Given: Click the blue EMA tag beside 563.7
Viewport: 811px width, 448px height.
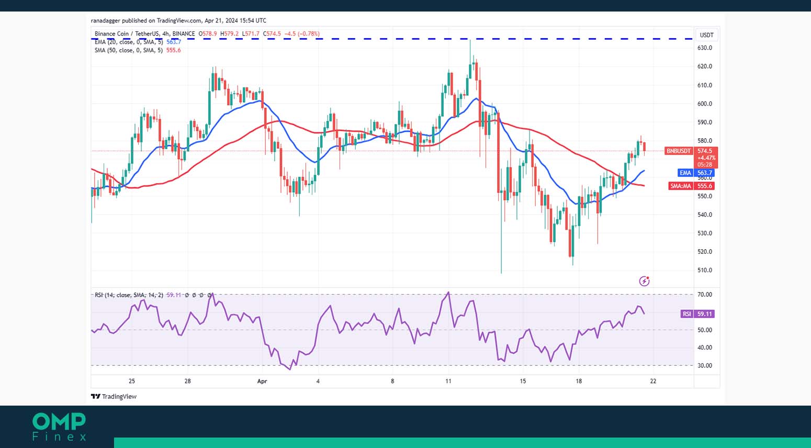Looking at the screenshot, I should coord(685,173).
